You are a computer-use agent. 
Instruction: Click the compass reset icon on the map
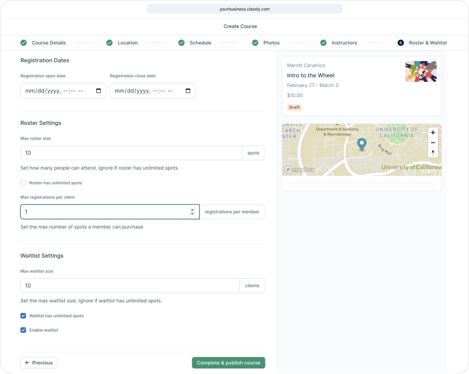pyautogui.click(x=432, y=153)
